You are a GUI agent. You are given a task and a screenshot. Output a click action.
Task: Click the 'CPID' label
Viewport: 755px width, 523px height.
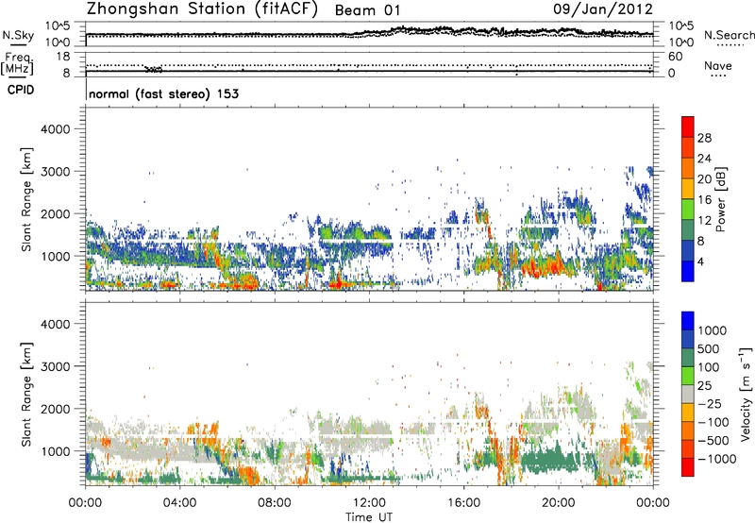21,90
